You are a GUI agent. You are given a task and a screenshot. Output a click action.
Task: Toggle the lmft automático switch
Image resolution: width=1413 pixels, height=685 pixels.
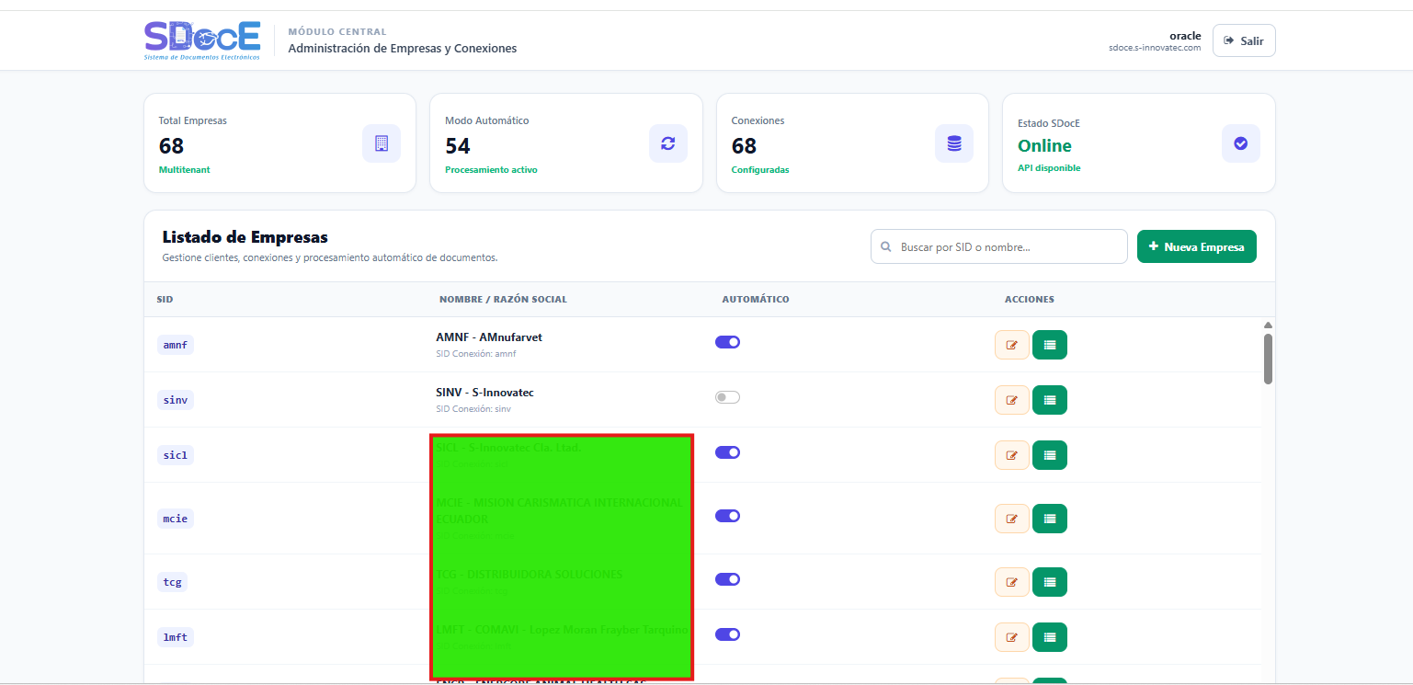[727, 634]
